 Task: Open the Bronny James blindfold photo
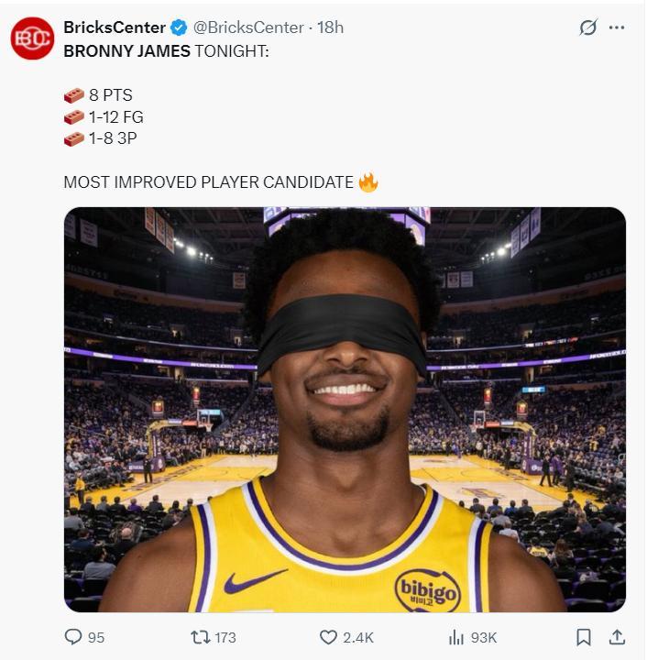[345, 409]
